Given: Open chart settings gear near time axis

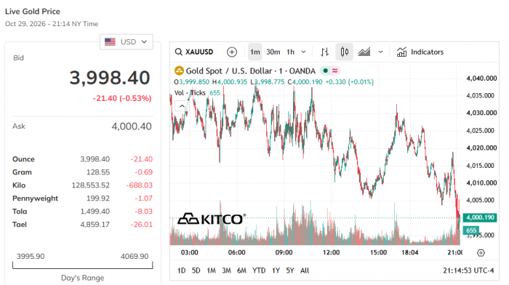Looking at the screenshot, I should pos(481,253).
